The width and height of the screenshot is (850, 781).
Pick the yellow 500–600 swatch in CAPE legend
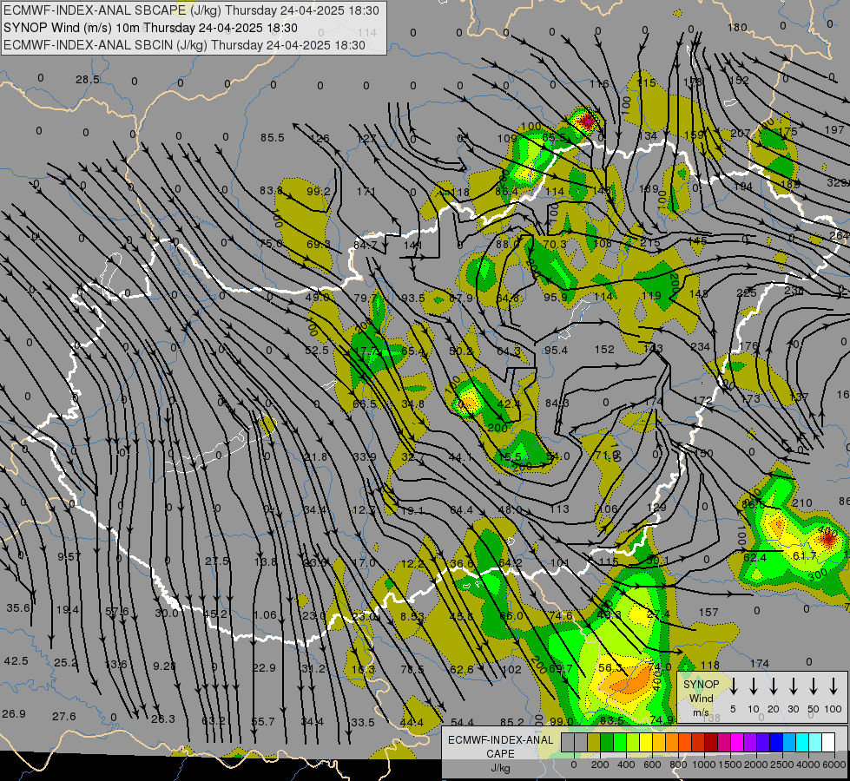pyautogui.click(x=646, y=743)
